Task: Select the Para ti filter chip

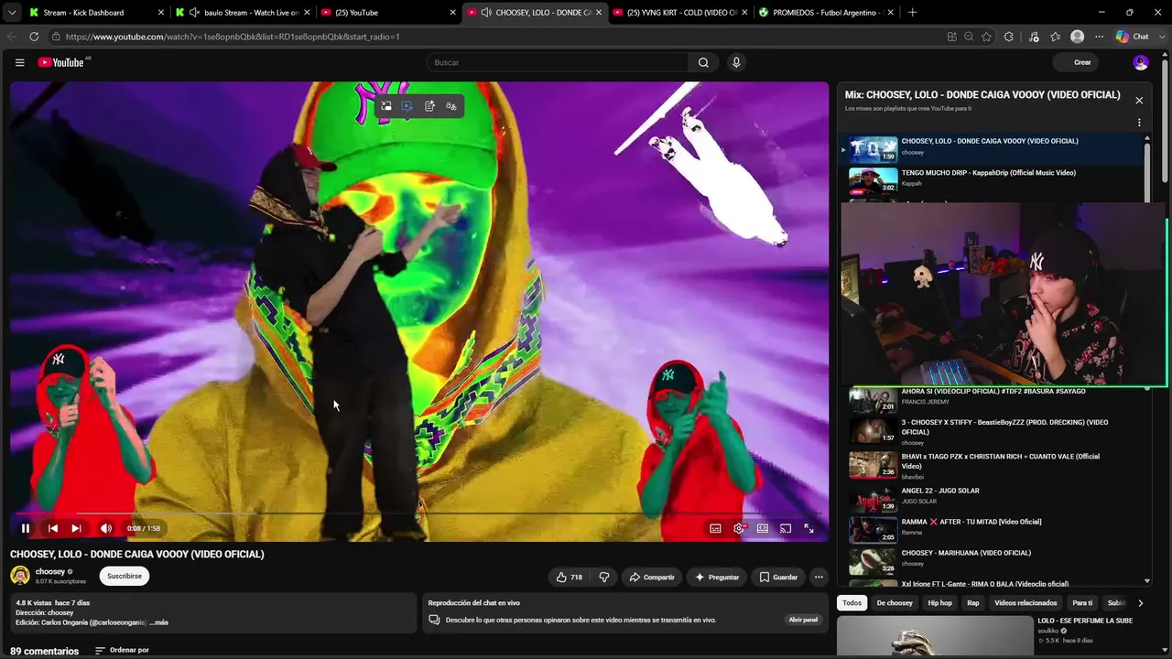Action: [x=1082, y=603]
